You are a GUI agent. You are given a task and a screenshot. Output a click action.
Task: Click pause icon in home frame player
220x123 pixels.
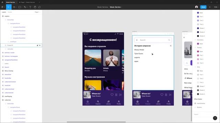tap(116, 95)
